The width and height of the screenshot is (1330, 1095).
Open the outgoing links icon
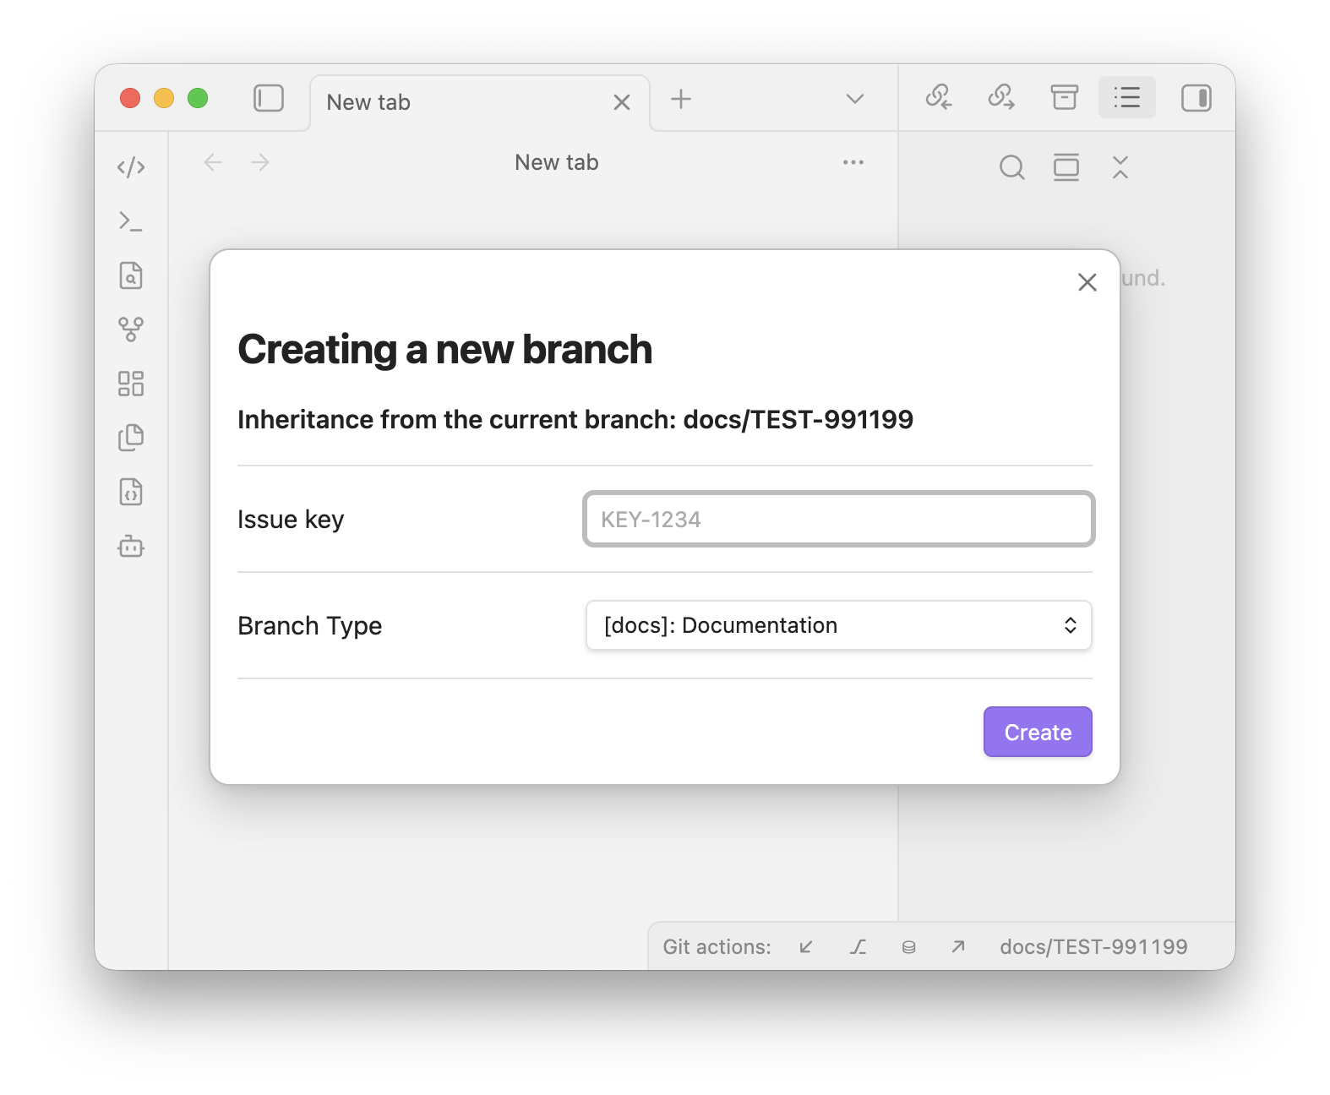click(x=1001, y=97)
